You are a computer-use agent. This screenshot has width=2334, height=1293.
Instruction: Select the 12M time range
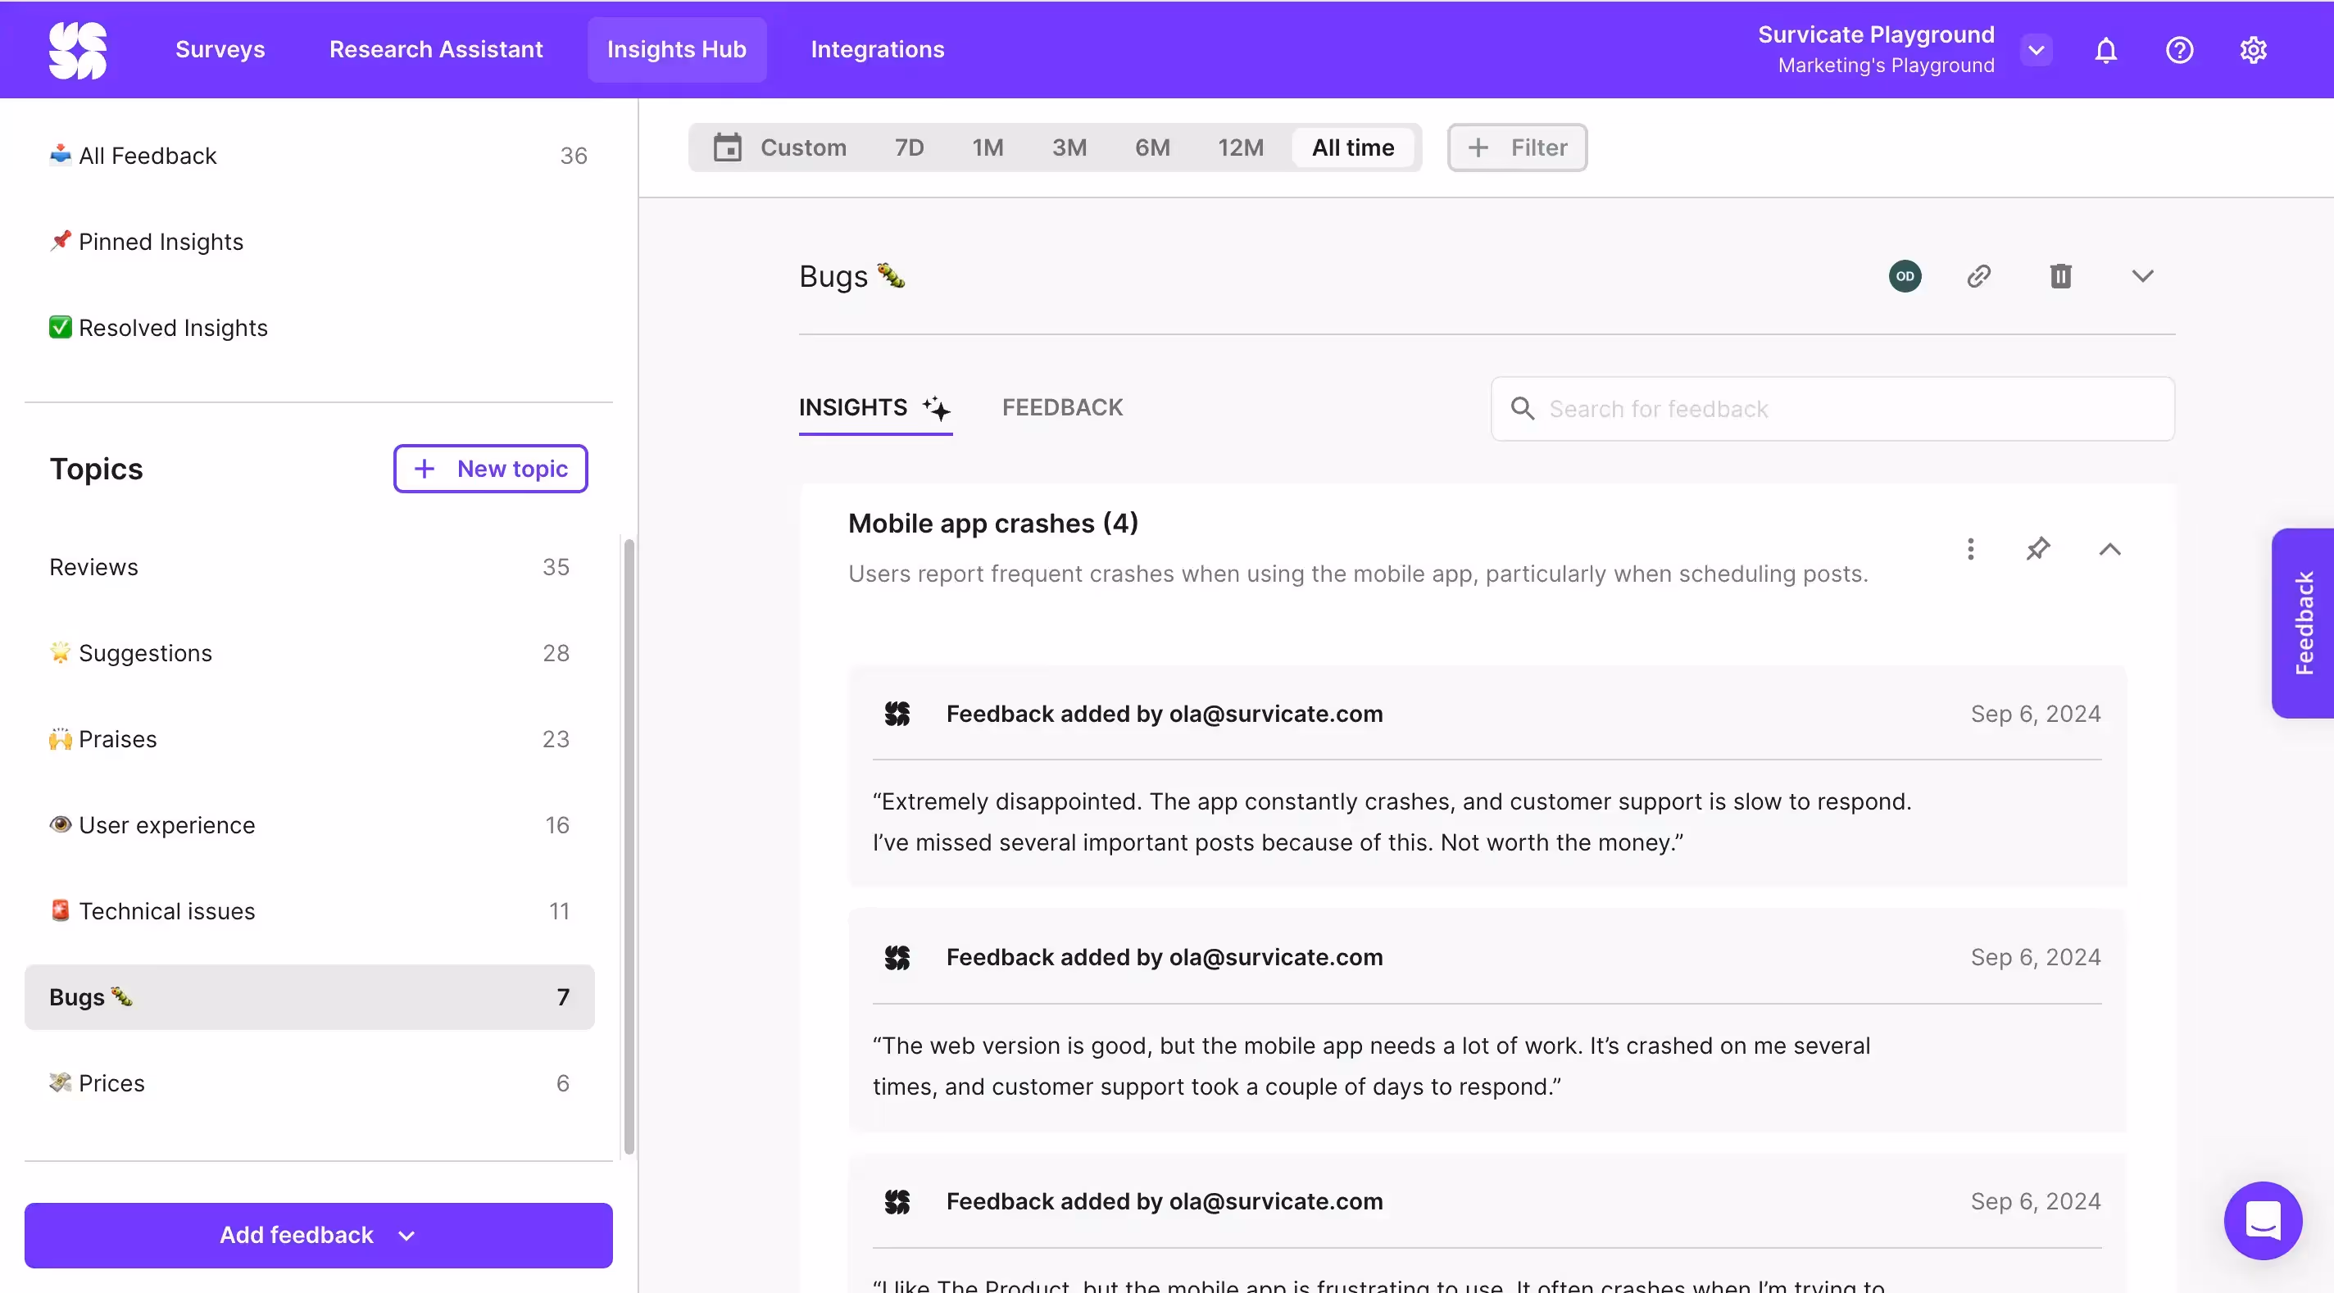[1241, 147]
